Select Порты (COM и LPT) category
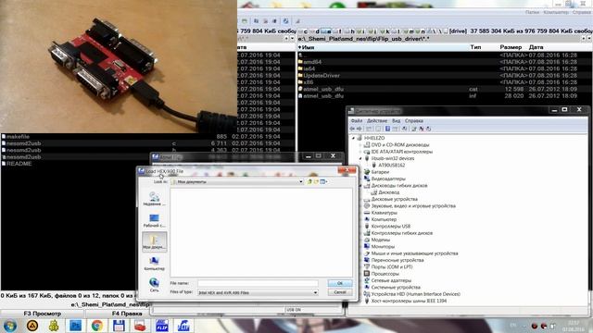593x333 pixels. (391, 267)
